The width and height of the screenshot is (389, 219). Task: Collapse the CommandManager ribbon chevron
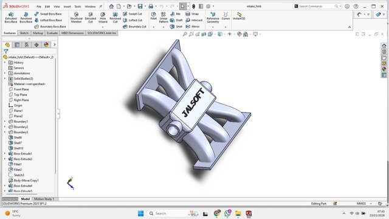point(349,27)
